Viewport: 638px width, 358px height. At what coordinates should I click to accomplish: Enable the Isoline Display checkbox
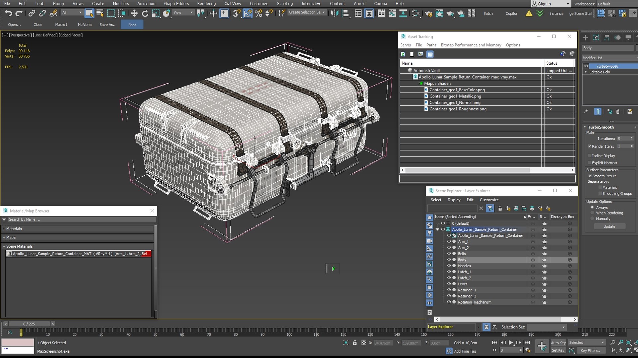click(590, 155)
